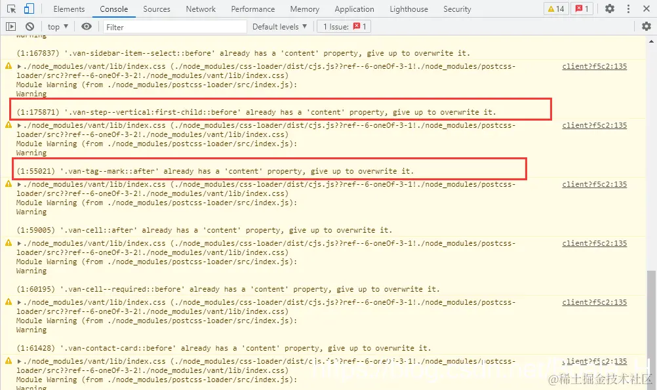Image resolution: width=657 pixels, height=390 pixels.
Task: Toggle the device toolbar icon
Action: click(x=29, y=9)
